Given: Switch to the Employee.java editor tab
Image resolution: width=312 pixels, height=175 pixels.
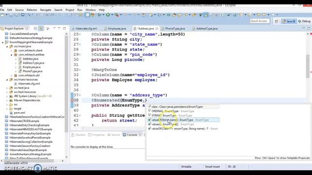Looking at the screenshot, I should pos(115,29).
